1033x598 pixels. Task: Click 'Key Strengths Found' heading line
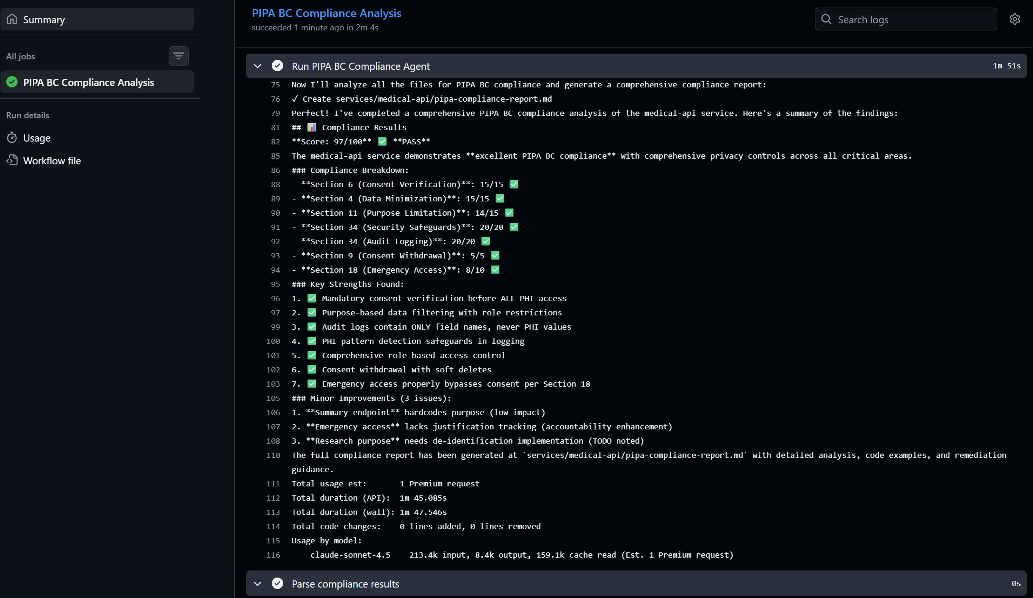[x=348, y=284]
